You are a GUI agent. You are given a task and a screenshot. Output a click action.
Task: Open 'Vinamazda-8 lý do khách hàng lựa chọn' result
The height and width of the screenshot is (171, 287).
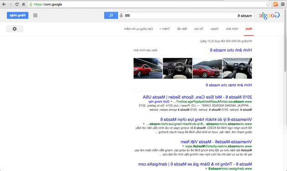(x=206, y=120)
